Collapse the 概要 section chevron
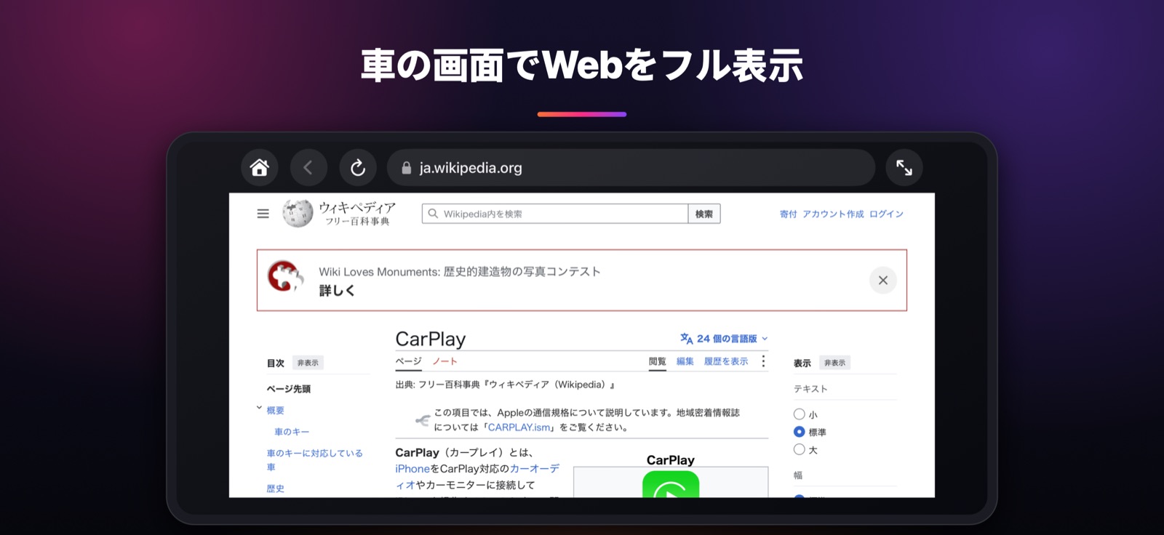The height and width of the screenshot is (535, 1164). pos(259,409)
